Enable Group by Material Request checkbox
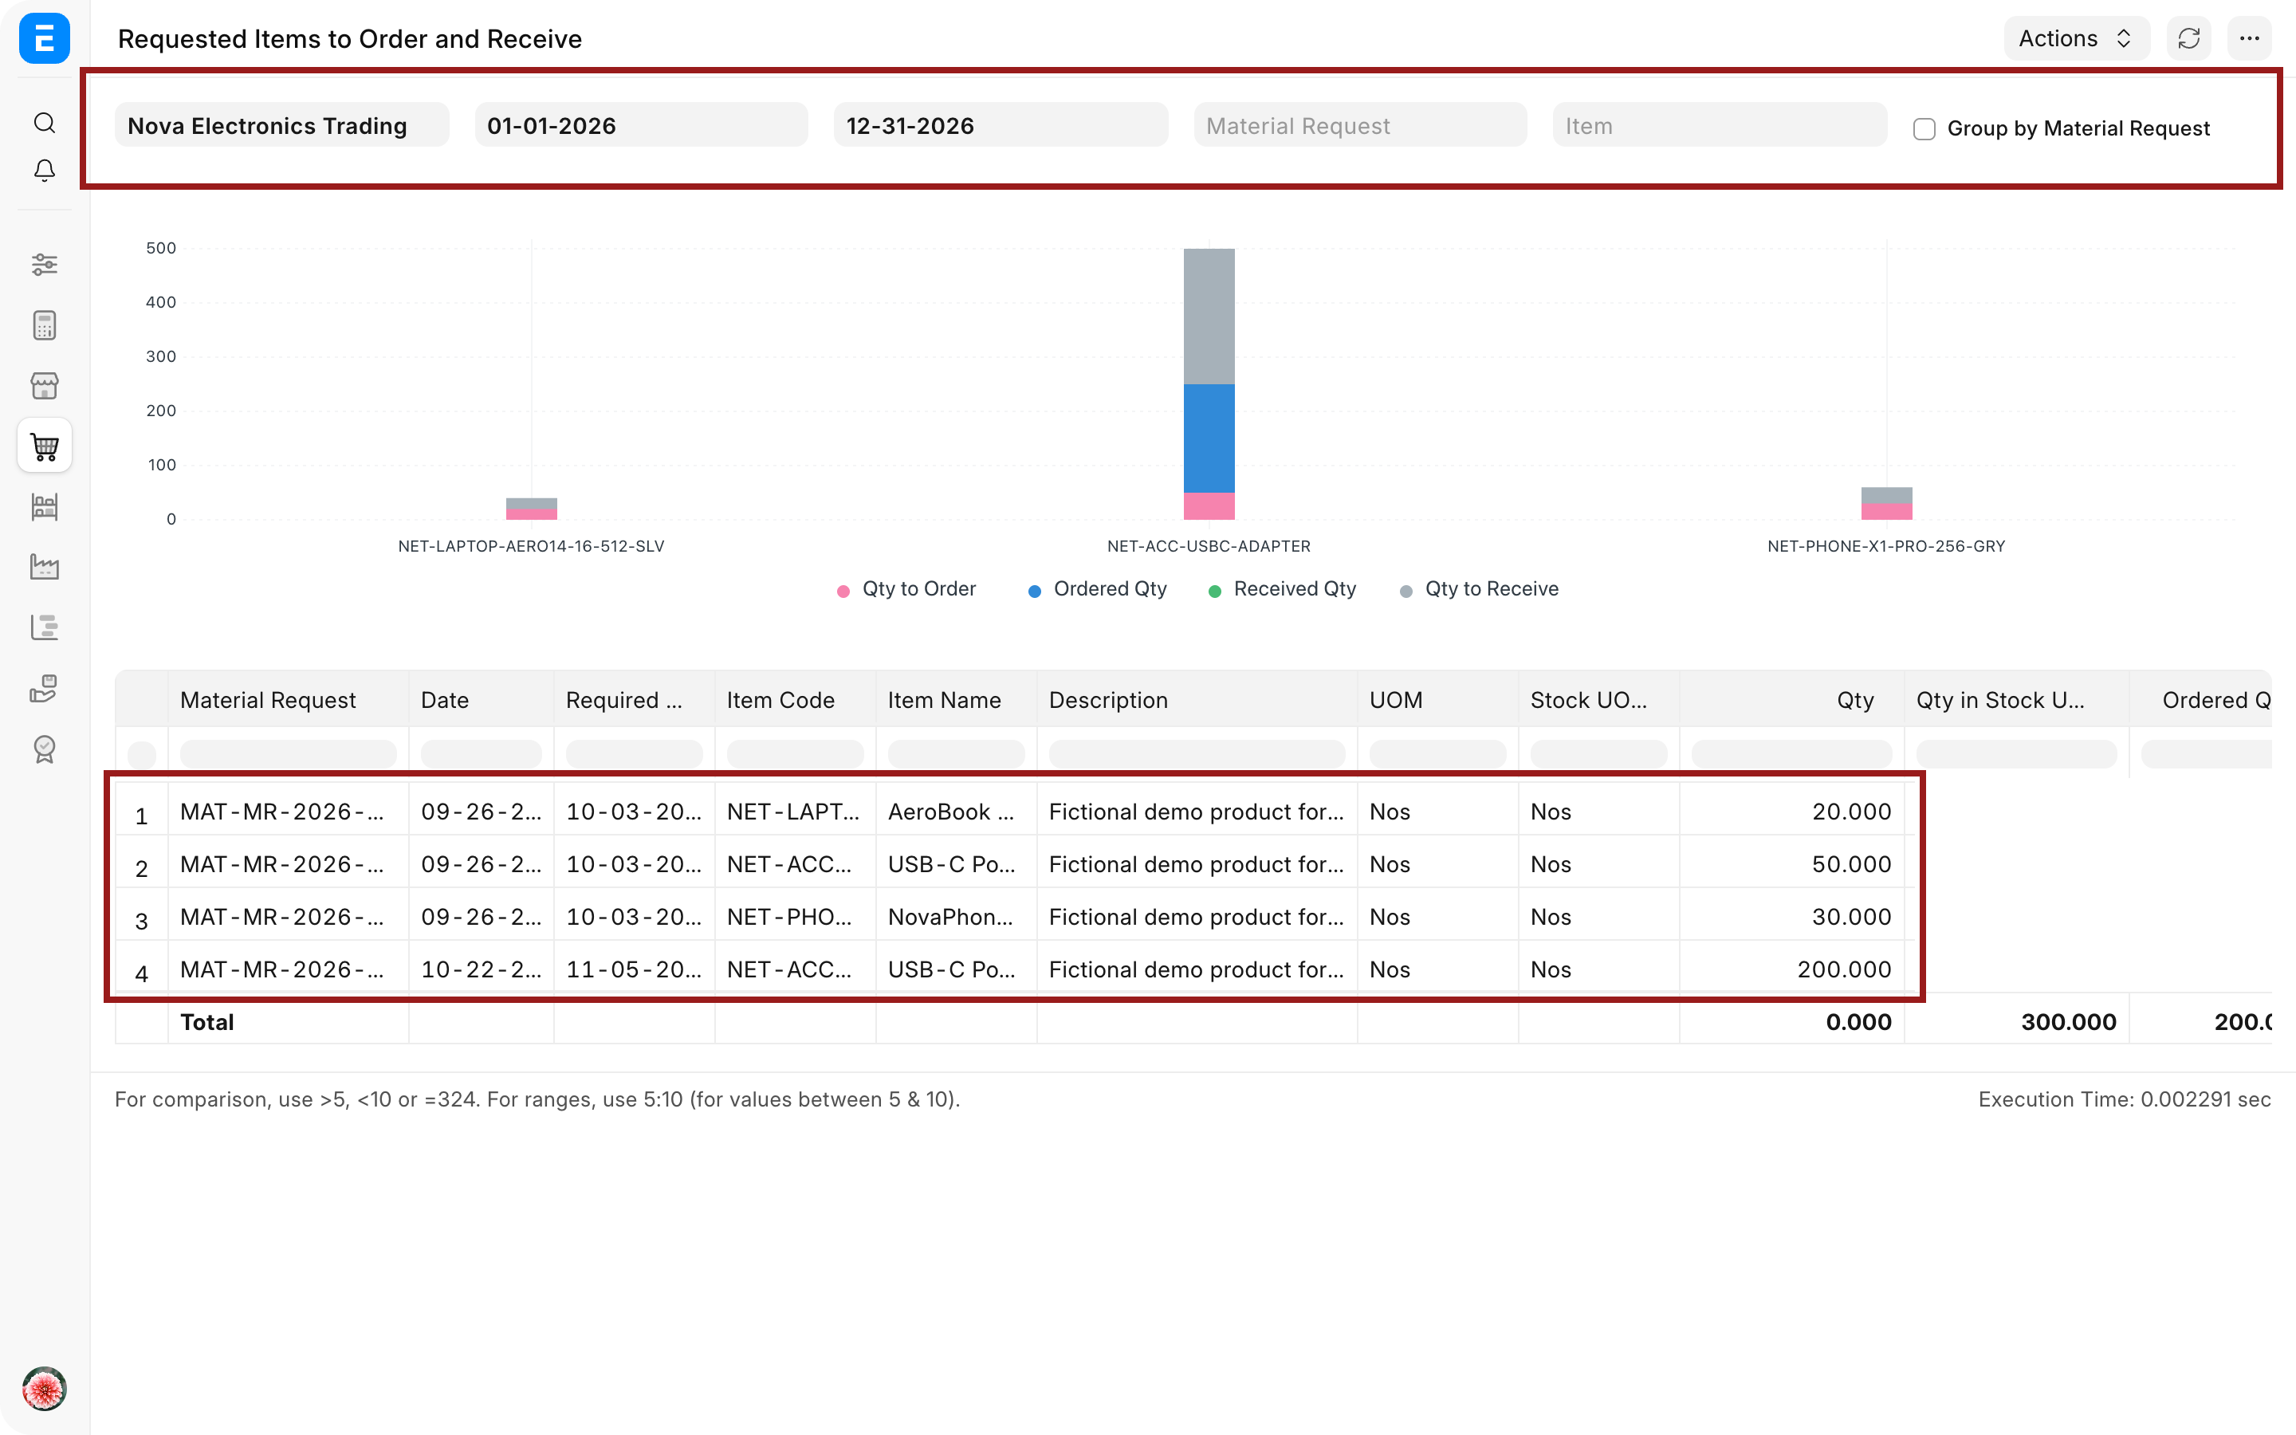Viewport: 2296px width, 1435px height. point(1924,128)
